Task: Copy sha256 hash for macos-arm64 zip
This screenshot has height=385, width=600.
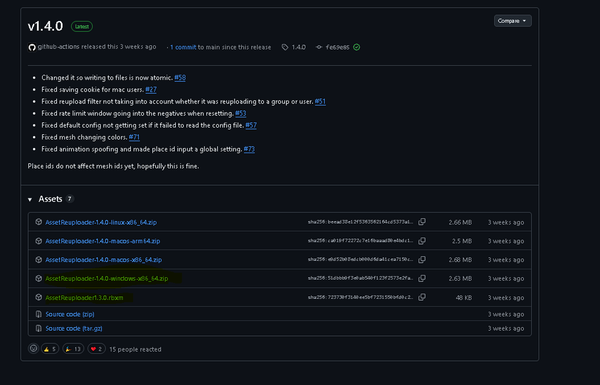Action: 422,241
